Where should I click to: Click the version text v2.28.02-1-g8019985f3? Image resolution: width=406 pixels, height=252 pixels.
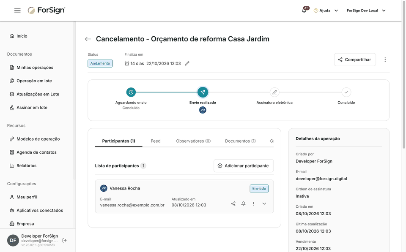pos(38,245)
